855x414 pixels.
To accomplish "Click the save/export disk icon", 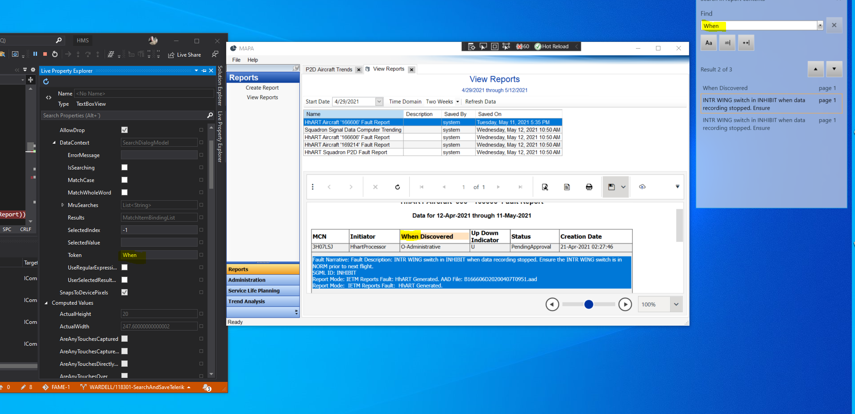I will pos(611,187).
